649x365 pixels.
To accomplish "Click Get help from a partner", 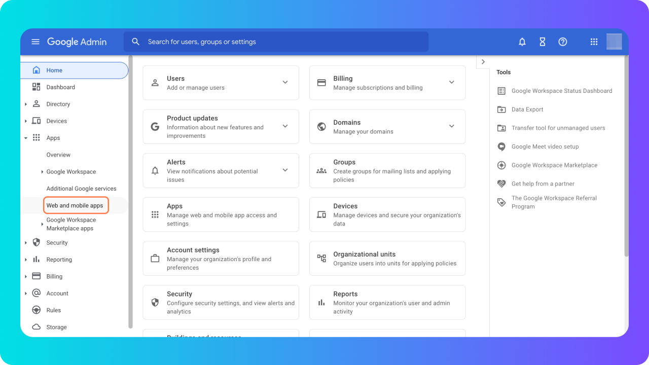I will pyautogui.click(x=543, y=184).
